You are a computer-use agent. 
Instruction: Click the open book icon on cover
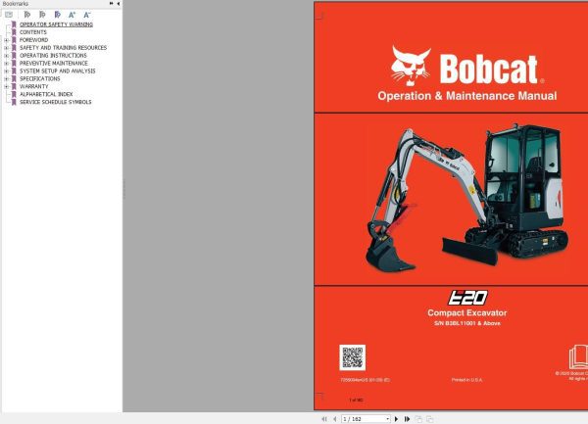(578, 357)
